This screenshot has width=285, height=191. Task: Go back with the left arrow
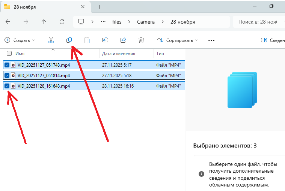[8, 22]
